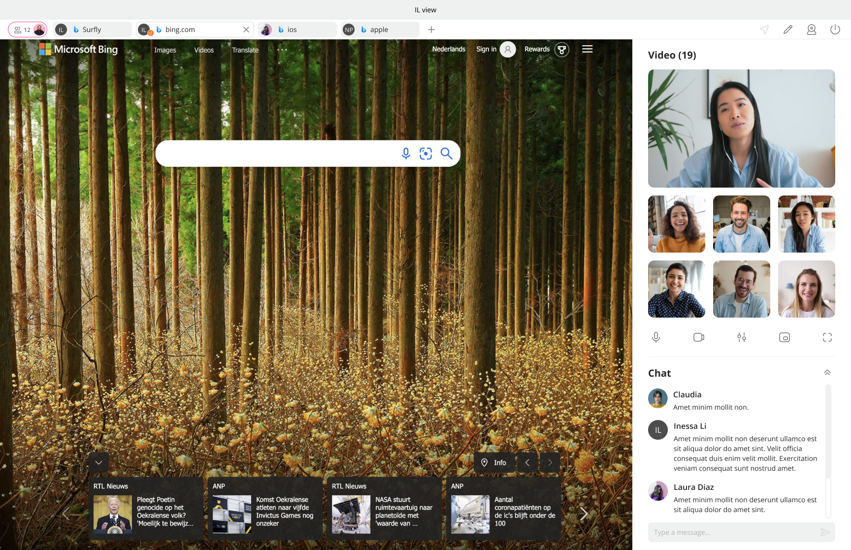Collapse the Chat section

(827, 373)
